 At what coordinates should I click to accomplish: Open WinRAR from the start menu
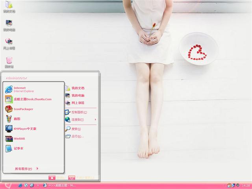(x=15, y=138)
